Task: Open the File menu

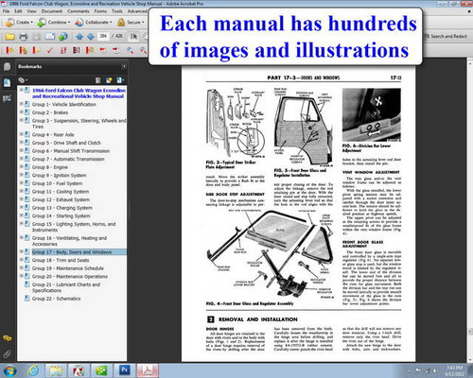Action: click(6, 11)
